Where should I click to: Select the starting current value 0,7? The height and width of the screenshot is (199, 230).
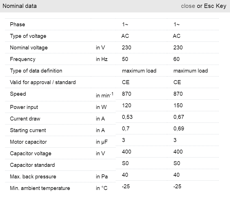(x=126, y=129)
